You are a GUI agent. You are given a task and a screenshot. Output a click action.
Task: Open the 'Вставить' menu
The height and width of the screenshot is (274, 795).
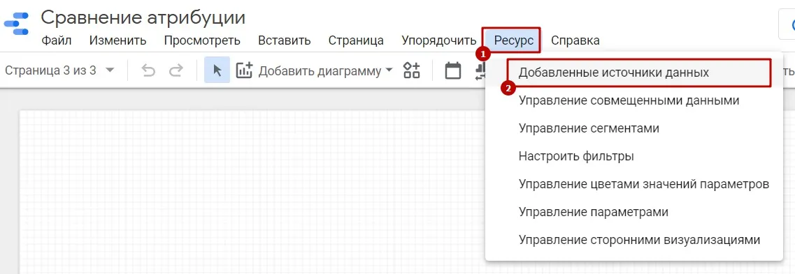[285, 40]
